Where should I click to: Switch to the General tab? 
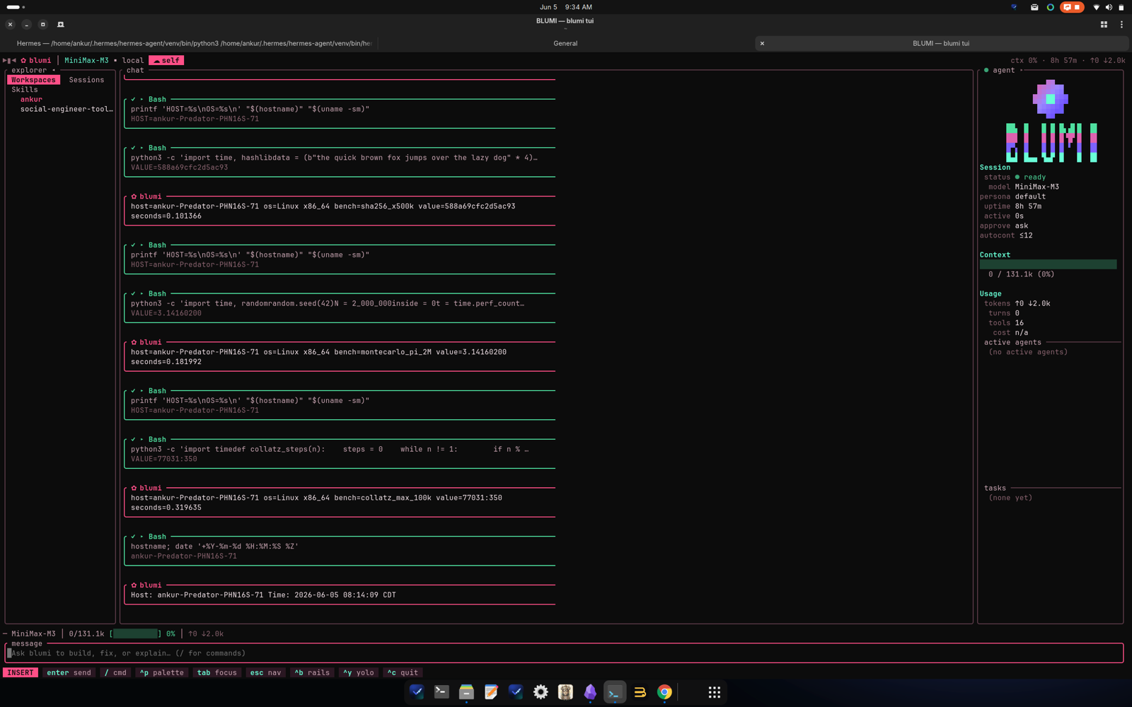click(565, 43)
